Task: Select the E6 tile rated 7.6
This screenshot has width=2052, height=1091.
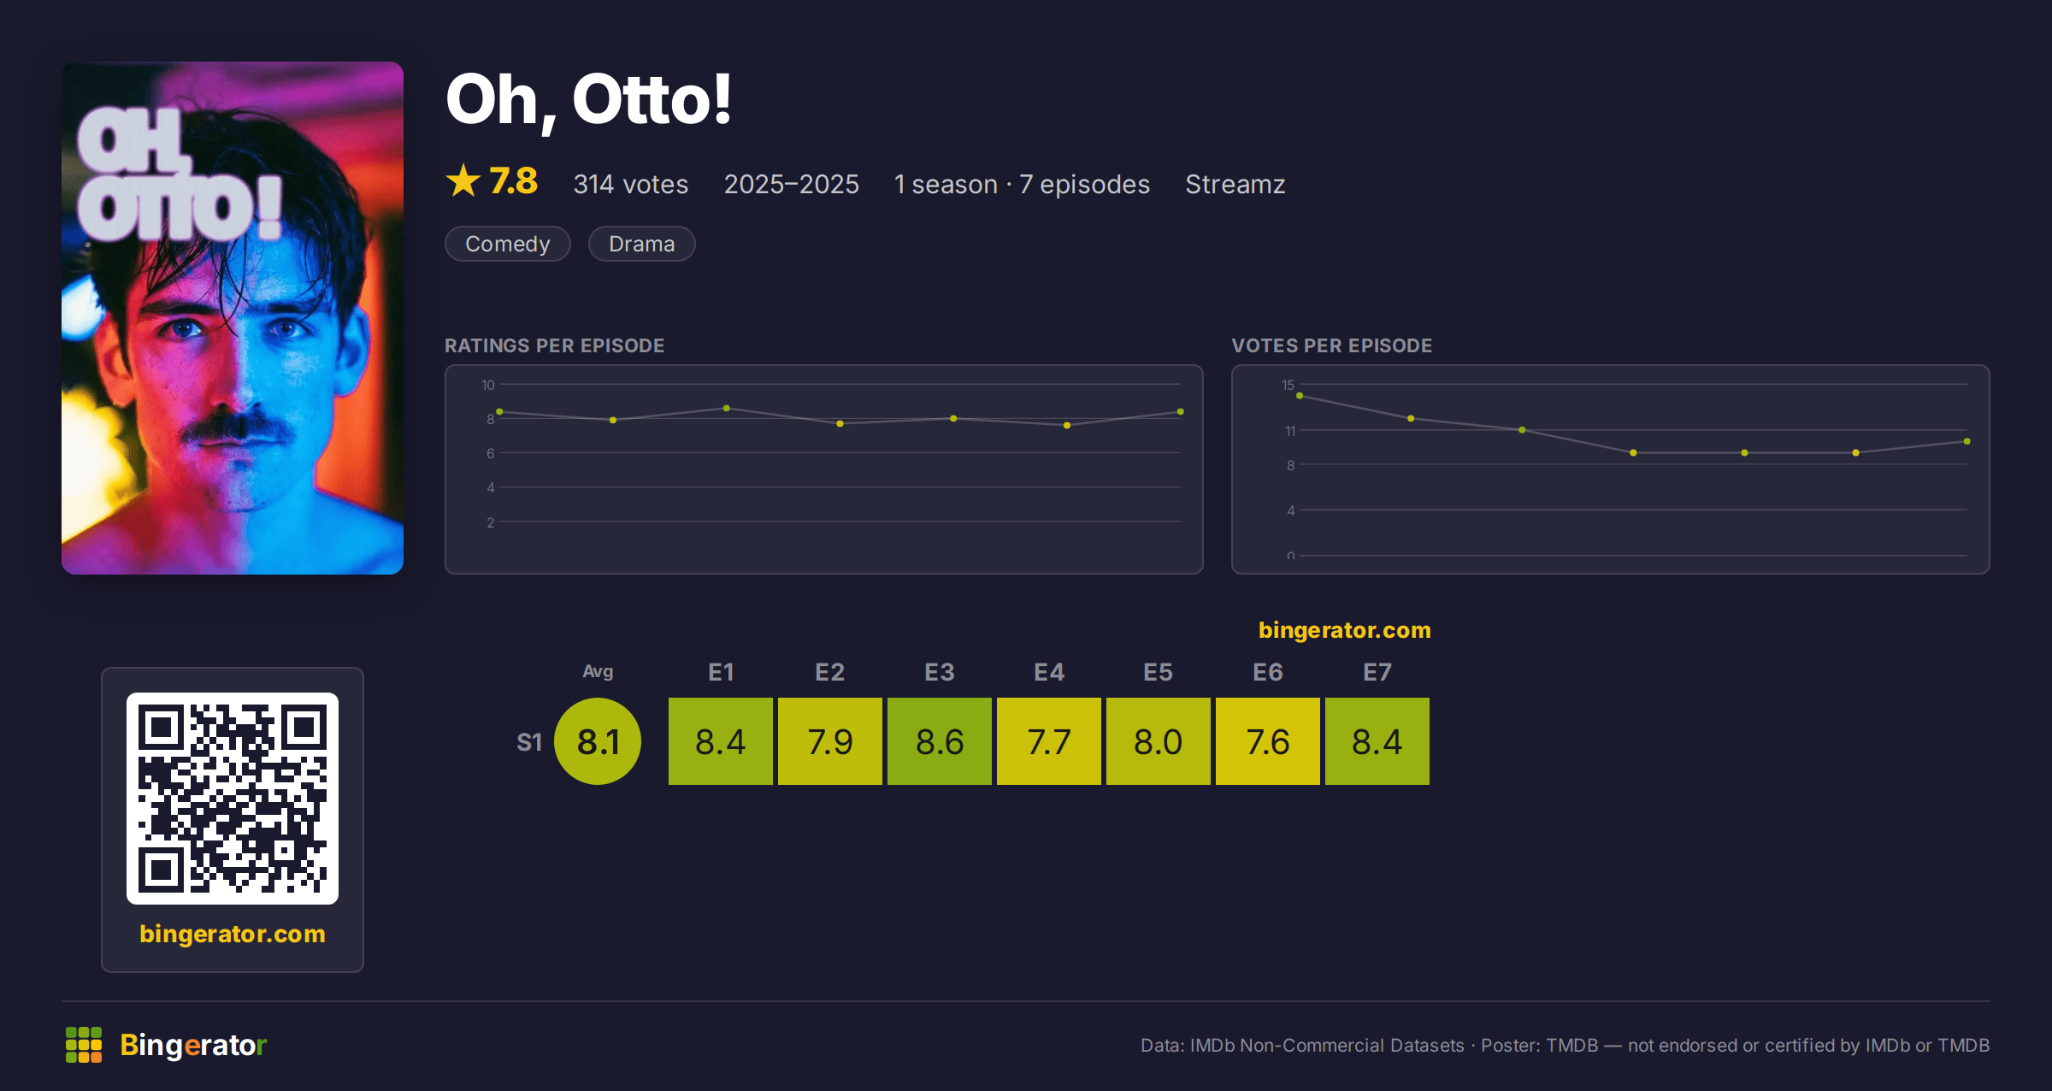Action: click(x=1268, y=741)
